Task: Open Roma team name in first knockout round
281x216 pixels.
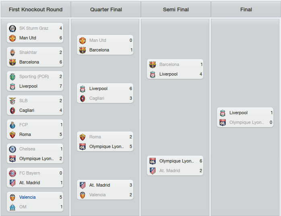Action: (25, 134)
